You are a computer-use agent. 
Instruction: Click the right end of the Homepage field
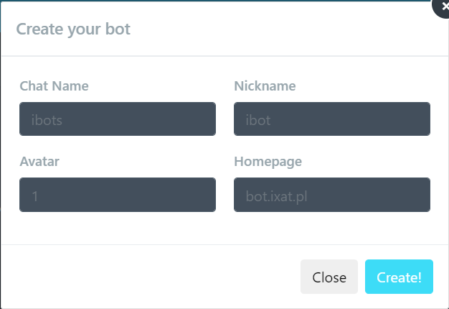(421, 195)
